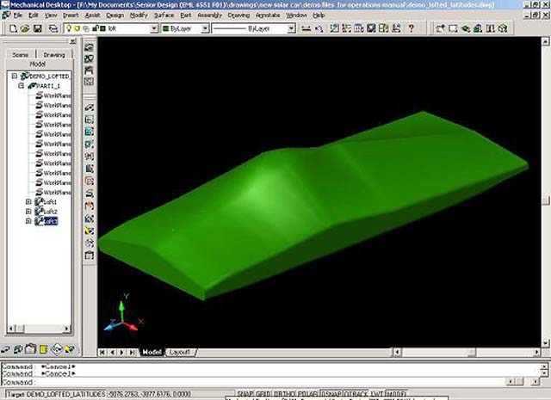Switch to the Drawing browser tab

coord(54,55)
